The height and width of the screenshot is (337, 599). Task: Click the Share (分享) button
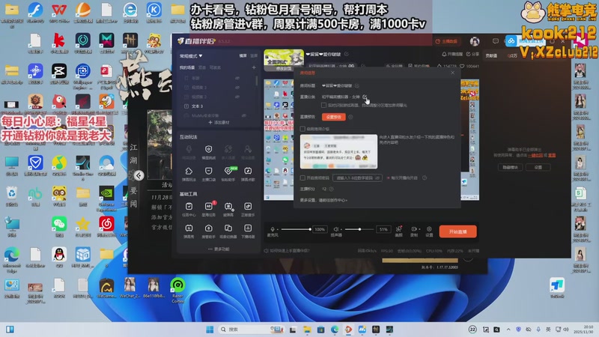point(472,54)
